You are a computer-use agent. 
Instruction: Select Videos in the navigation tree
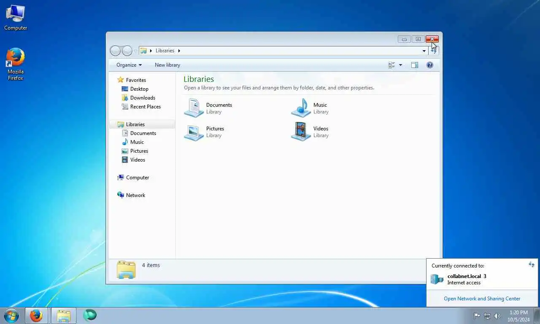pyautogui.click(x=138, y=160)
